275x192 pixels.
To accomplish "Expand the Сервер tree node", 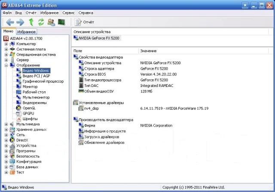I will coord(6,60).
